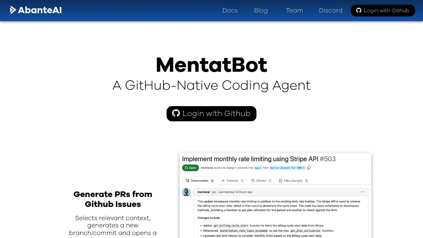Viewport: 423px width, 238px height.
Task: Click the 'butler-branch-for-500-1' branch label
Action: click(x=287, y=168)
